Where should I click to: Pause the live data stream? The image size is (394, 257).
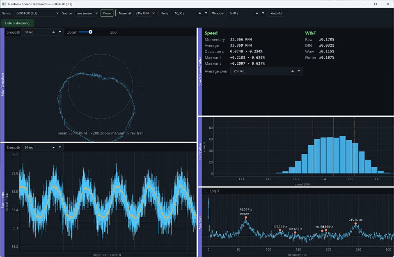[x=107, y=13]
